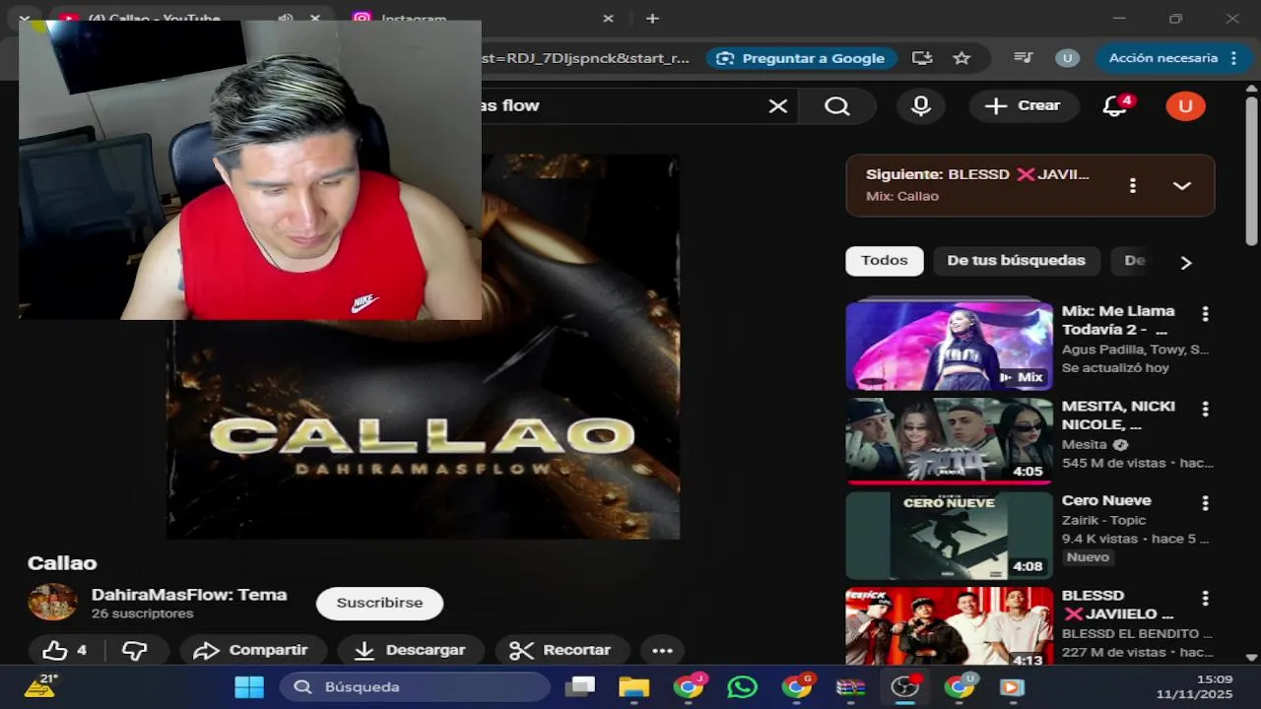Image resolution: width=1261 pixels, height=709 pixels.
Task: Open a new browser tab
Action: [x=652, y=18]
